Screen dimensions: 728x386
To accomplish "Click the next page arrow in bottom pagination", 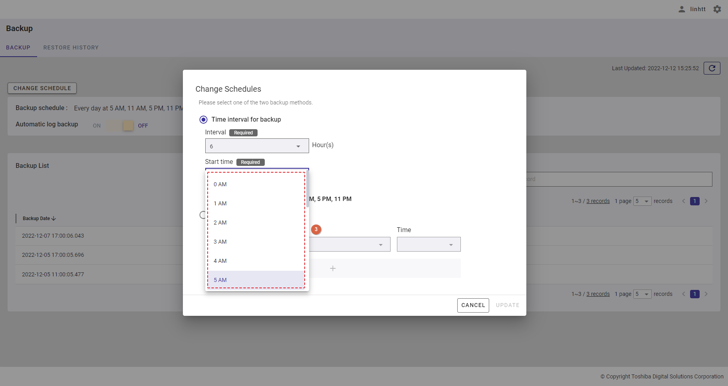I will 706,294.
